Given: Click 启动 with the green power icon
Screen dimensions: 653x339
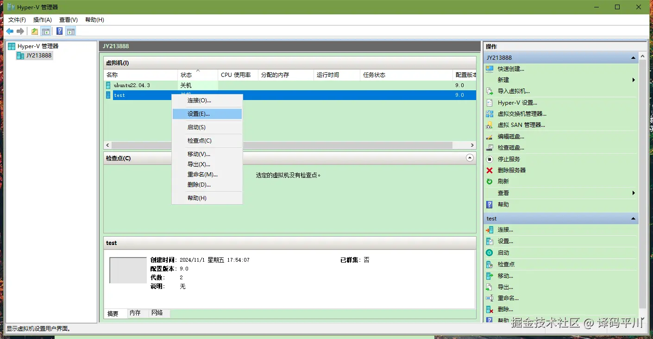Looking at the screenshot, I should [503, 252].
